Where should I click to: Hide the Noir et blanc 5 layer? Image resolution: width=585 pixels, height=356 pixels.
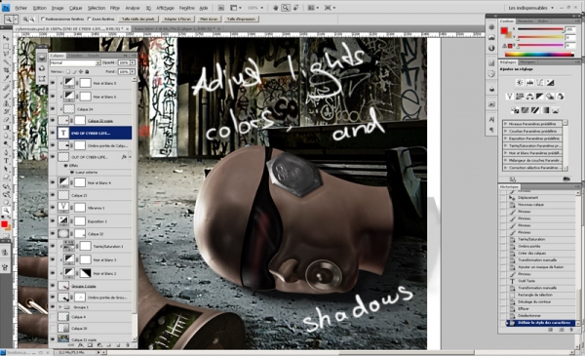53,83
